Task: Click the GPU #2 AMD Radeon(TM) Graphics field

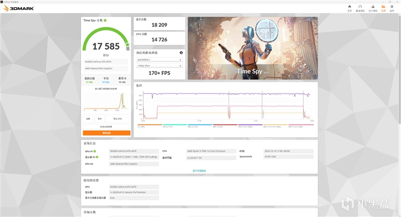Action: click(134, 164)
